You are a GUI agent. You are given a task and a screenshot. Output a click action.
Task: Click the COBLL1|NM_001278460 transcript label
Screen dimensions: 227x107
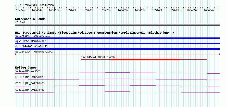click(30, 83)
